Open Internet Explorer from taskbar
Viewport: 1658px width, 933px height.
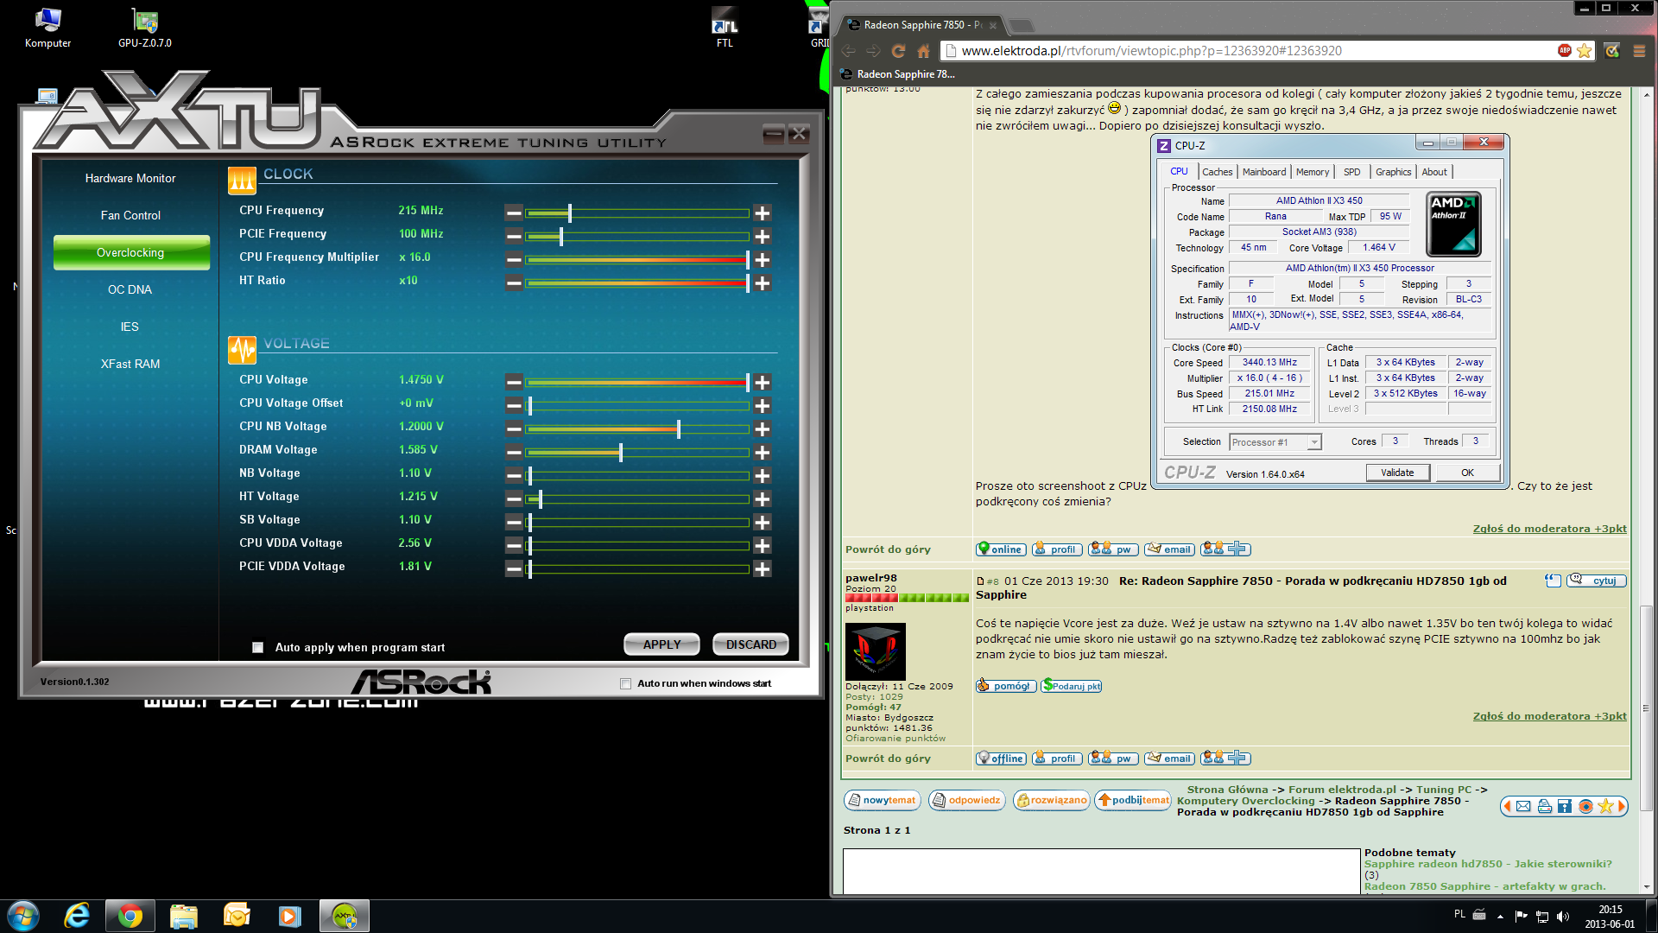point(78,916)
